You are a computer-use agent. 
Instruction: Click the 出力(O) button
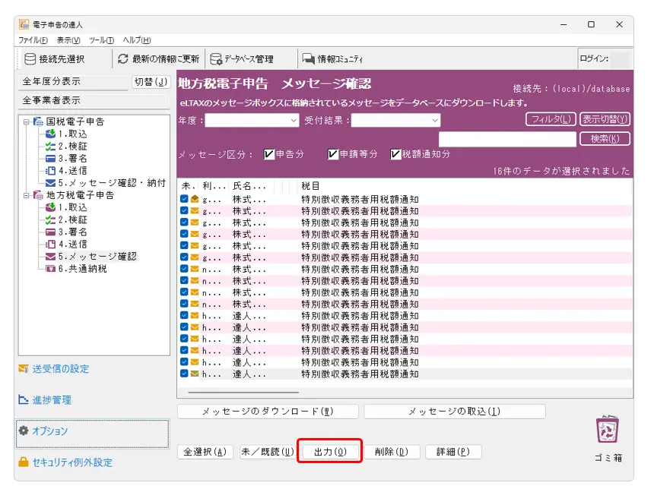(329, 452)
